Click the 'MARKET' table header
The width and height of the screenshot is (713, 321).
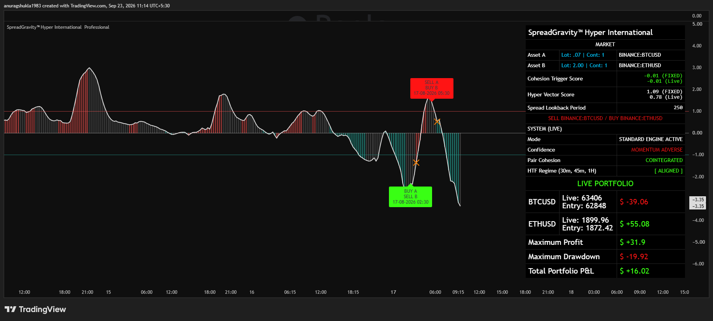pos(605,45)
